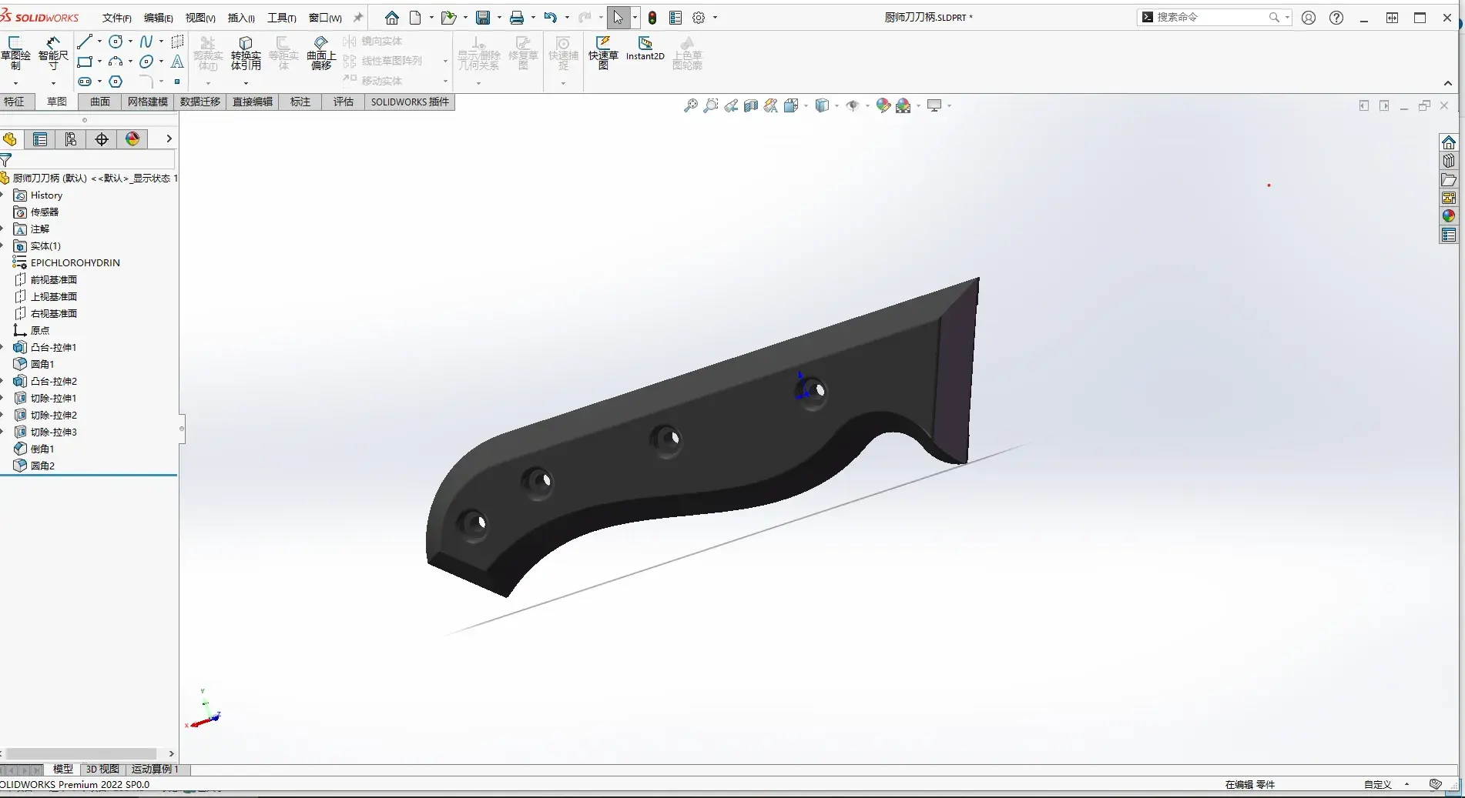The image size is (1465, 798).
Task: Expand the Select tool dropdown arrow
Action: point(635,18)
